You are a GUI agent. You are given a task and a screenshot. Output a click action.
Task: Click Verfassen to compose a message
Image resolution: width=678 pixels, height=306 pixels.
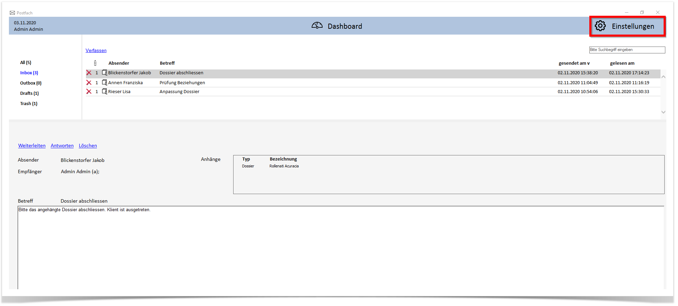point(96,50)
